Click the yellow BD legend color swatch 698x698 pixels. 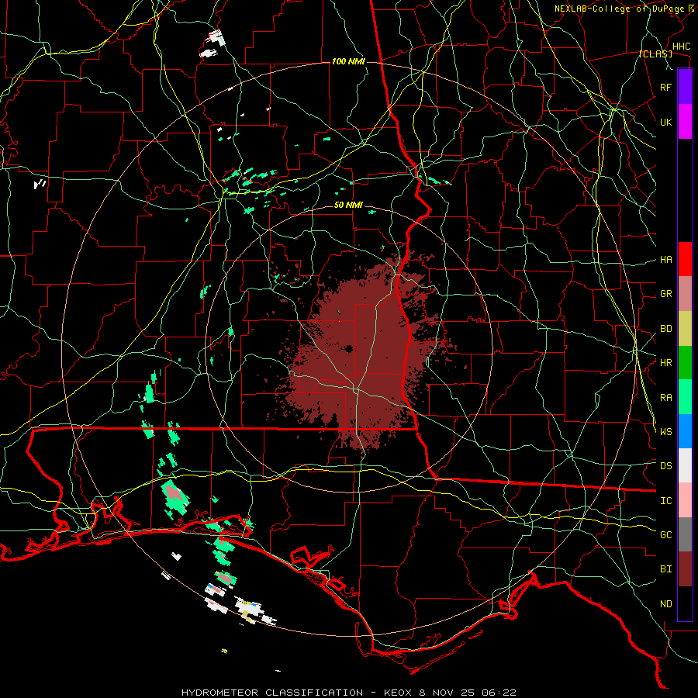click(x=685, y=329)
